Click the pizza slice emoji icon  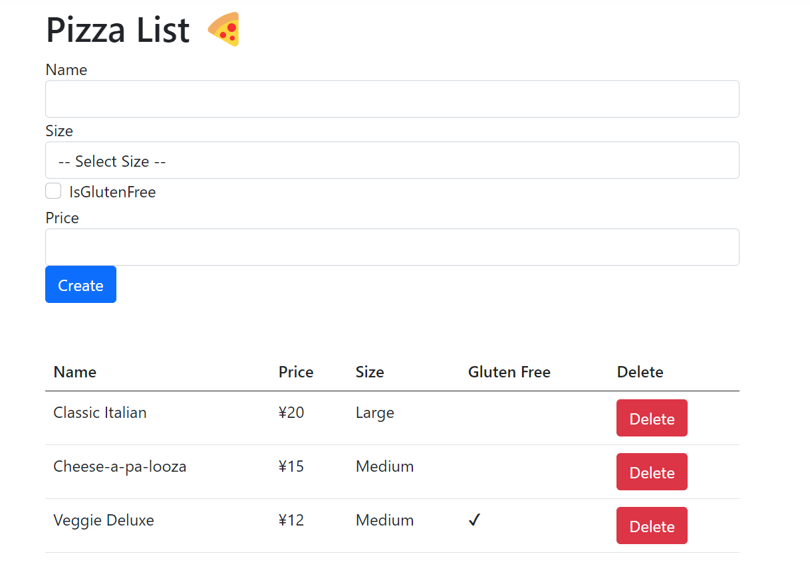pyautogui.click(x=223, y=30)
